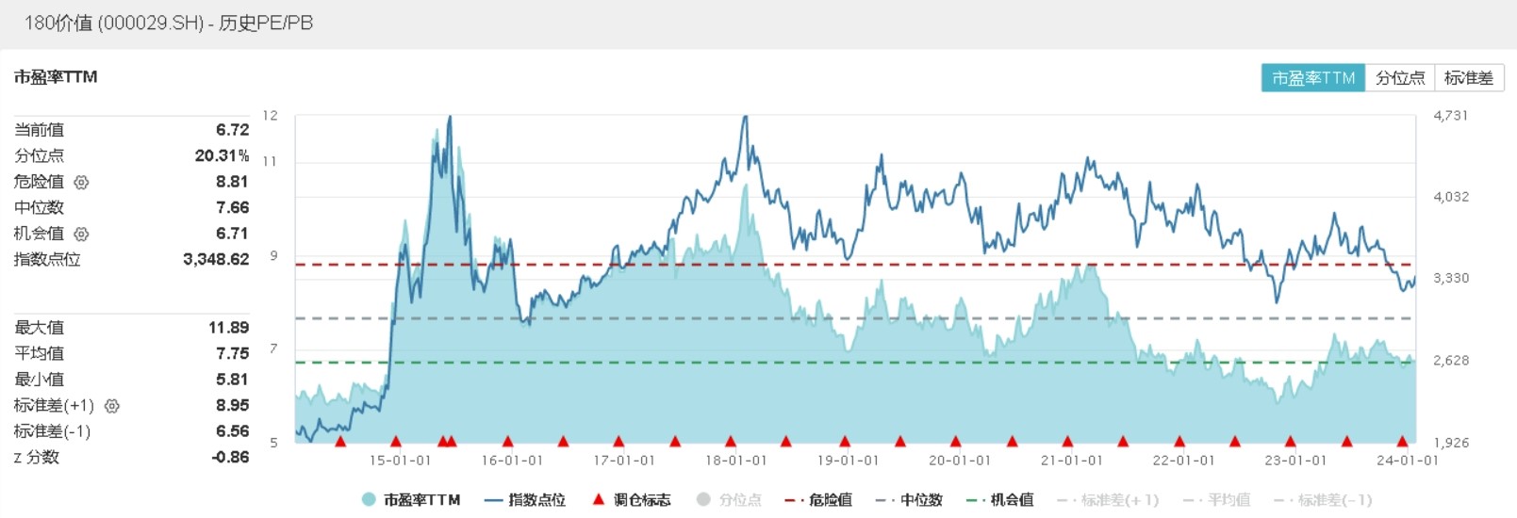
Task: Switch to the 分位点 tab
Action: point(1400,78)
